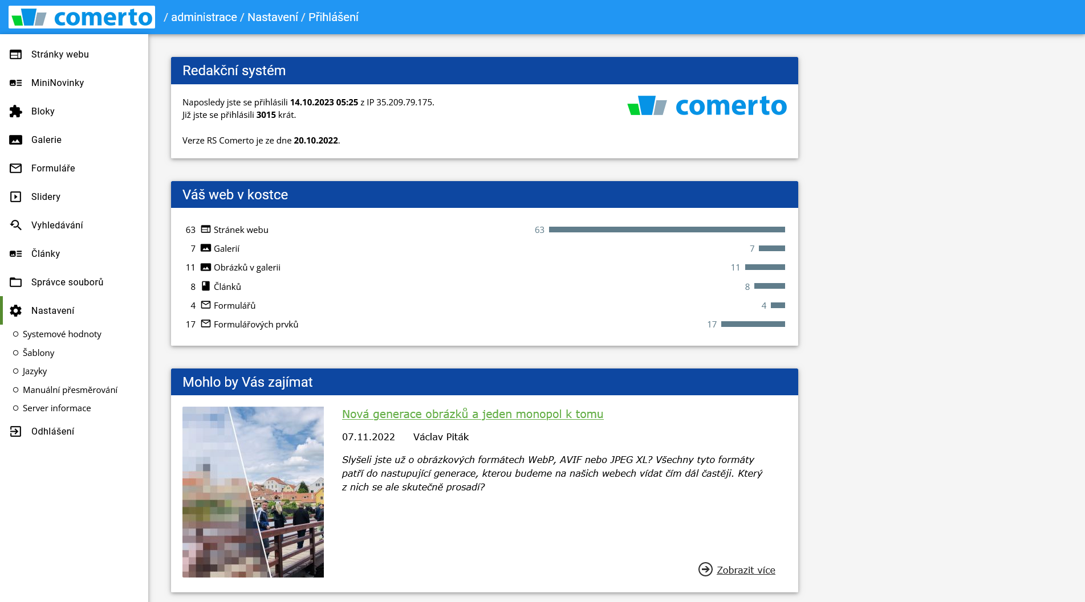Click the author name Václav Piták
1085x602 pixels.
(441, 437)
